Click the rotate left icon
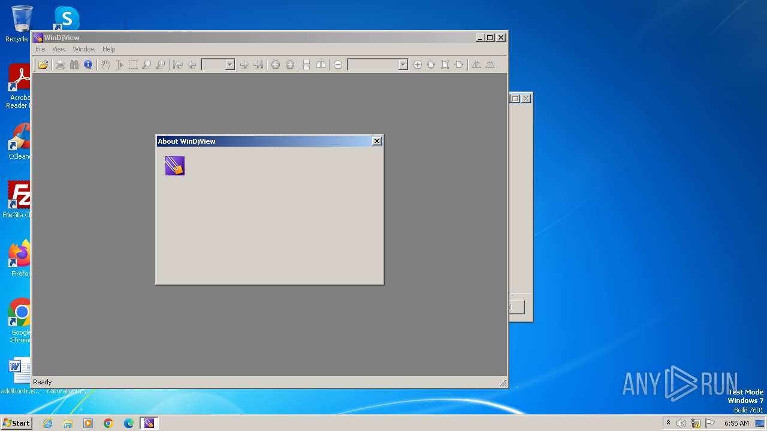Screen dimensions: 767x431 coord(476,65)
